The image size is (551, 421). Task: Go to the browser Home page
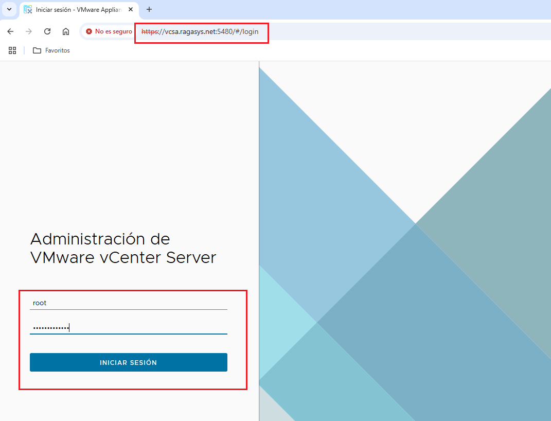point(66,31)
